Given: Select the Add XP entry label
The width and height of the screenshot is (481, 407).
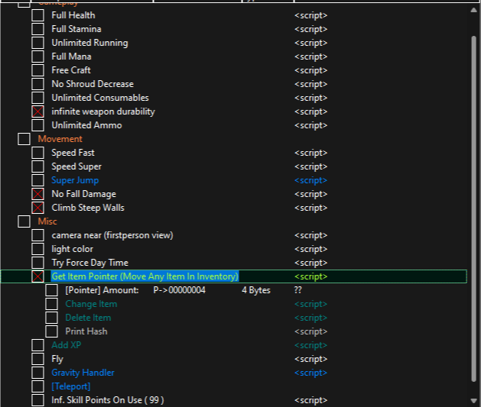Looking at the screenshot, I should [67, 345].
